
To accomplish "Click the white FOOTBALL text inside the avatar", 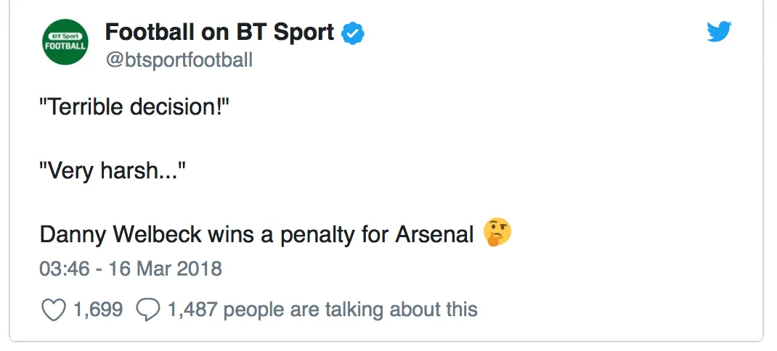I will [65, 46].
